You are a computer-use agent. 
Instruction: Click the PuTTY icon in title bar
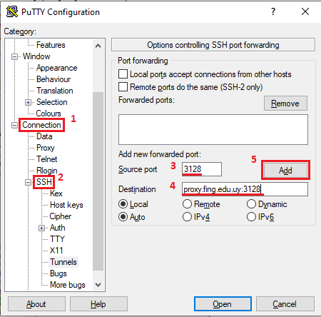12,11
